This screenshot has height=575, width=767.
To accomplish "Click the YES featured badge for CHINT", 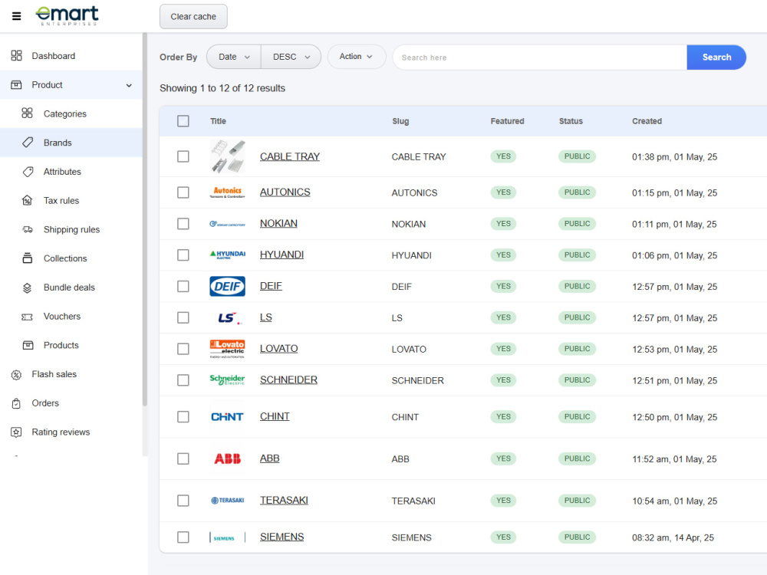I will pyautogui.click(x=503, y=416).
